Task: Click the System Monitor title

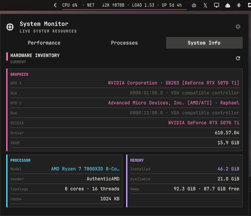Action: pyautogui.click(x=44, y=24)
